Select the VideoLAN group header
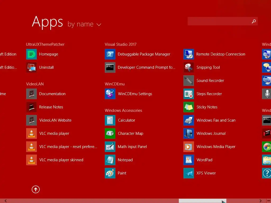The height and width of the screenshot is (203, 271). click(35, 84)
